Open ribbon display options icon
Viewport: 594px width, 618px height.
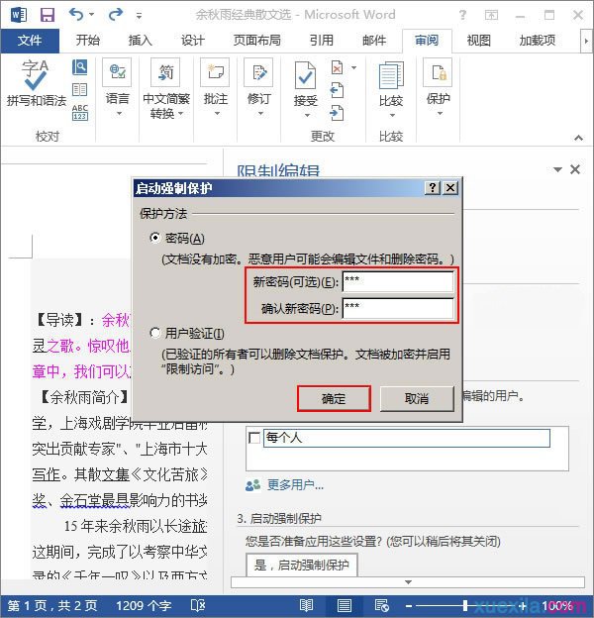tap(491, 15)
